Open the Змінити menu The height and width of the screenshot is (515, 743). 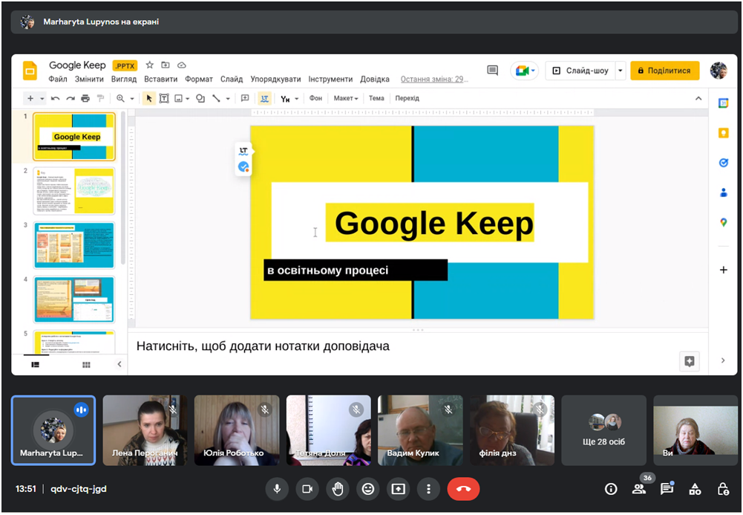pos(89,80)
